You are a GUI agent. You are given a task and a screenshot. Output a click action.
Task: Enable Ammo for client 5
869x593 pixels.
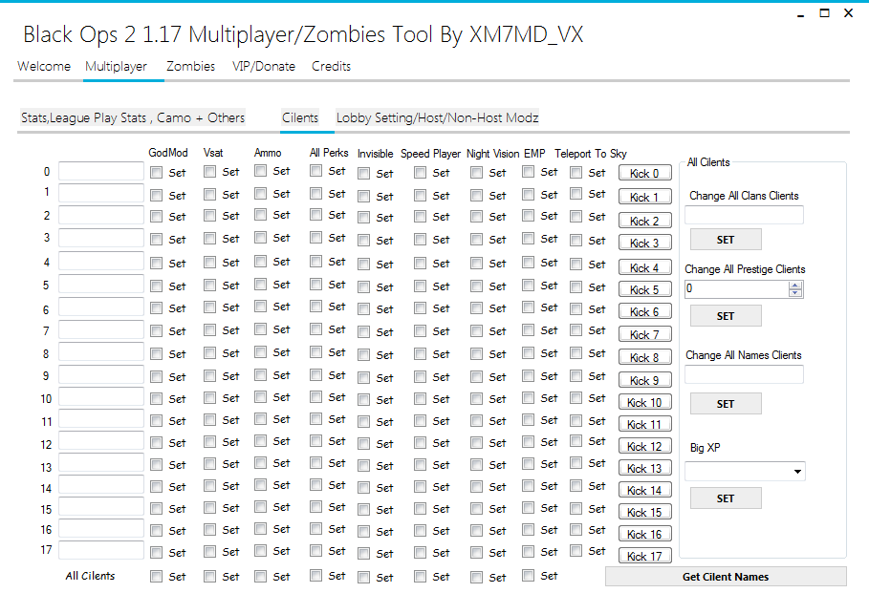point(260,285)
